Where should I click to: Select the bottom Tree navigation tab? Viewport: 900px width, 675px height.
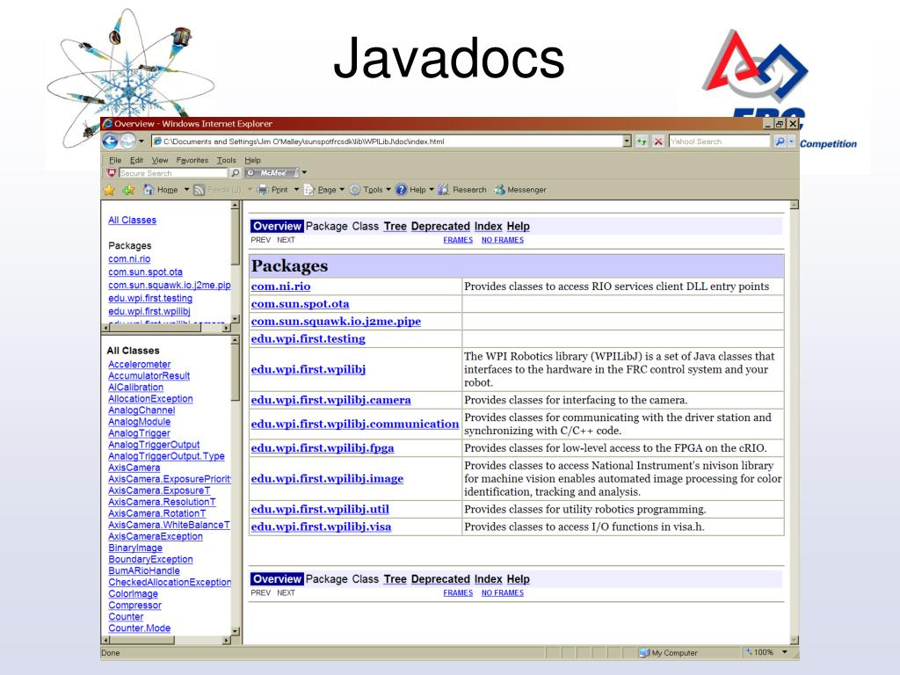coord(395,579)
